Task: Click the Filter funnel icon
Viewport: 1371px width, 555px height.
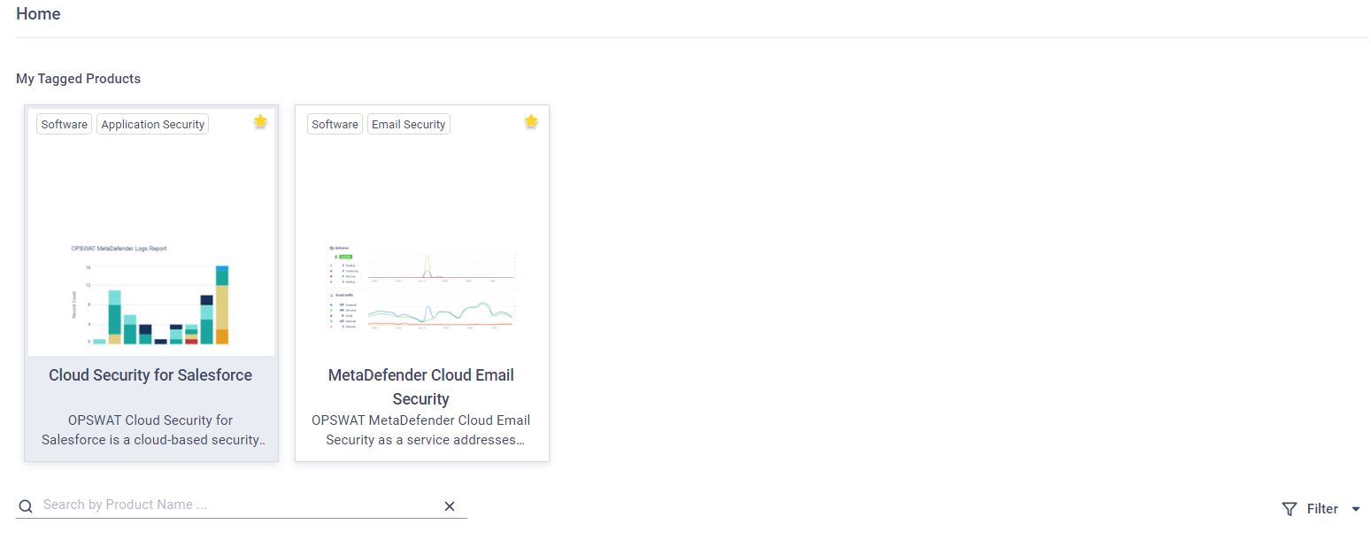Action: click(x=1290, y=509)
